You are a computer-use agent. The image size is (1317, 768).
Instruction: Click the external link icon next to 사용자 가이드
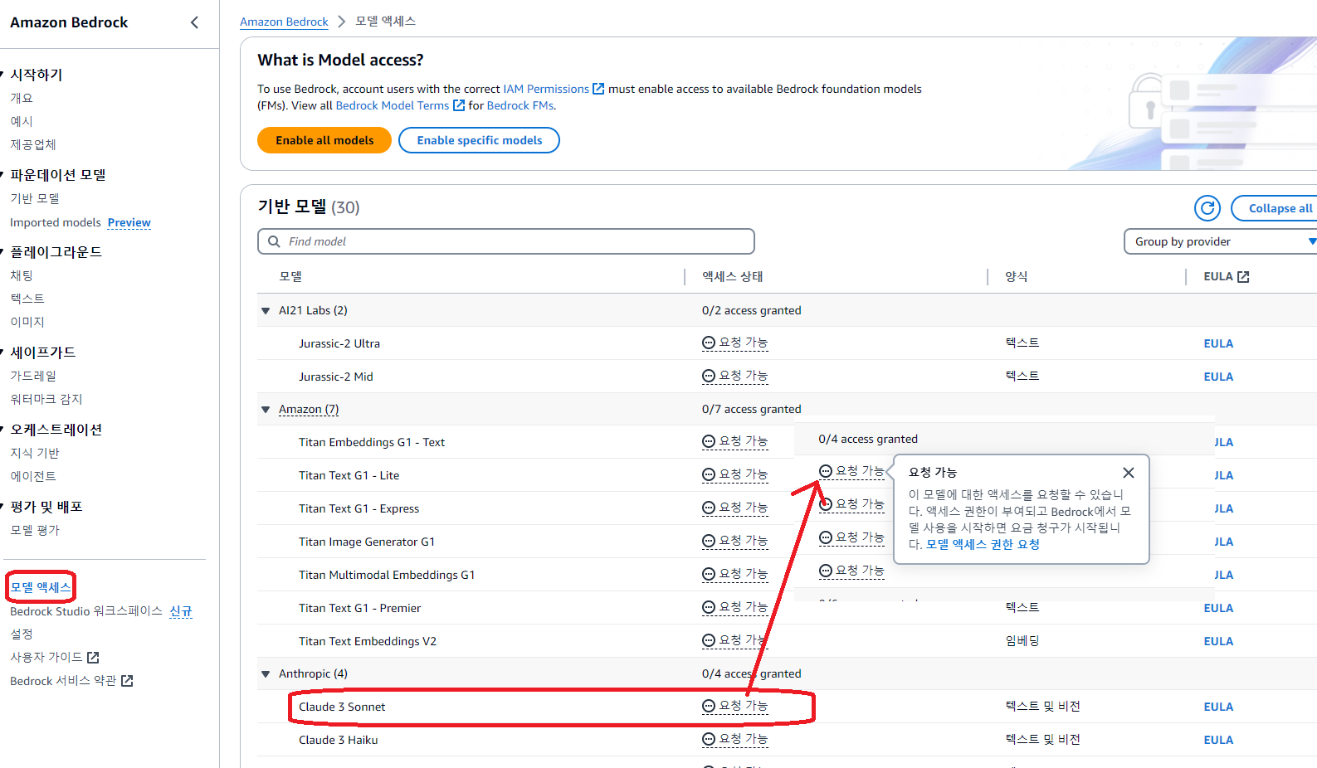93,658
